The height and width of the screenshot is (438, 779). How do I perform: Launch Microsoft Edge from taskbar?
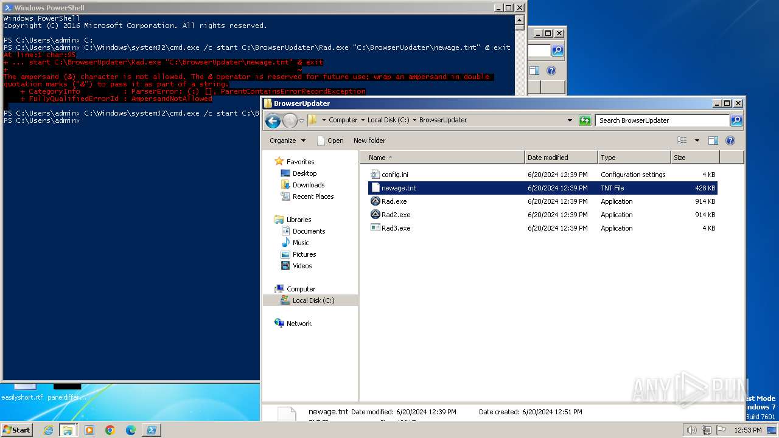pyautogui.click(x=131, y=430)
